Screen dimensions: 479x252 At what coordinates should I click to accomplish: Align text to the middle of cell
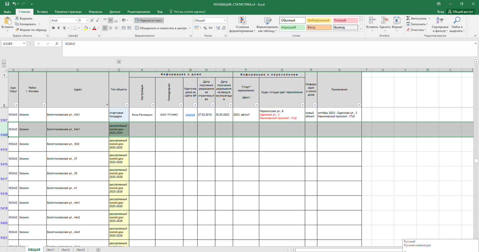[x=111, y=21]
